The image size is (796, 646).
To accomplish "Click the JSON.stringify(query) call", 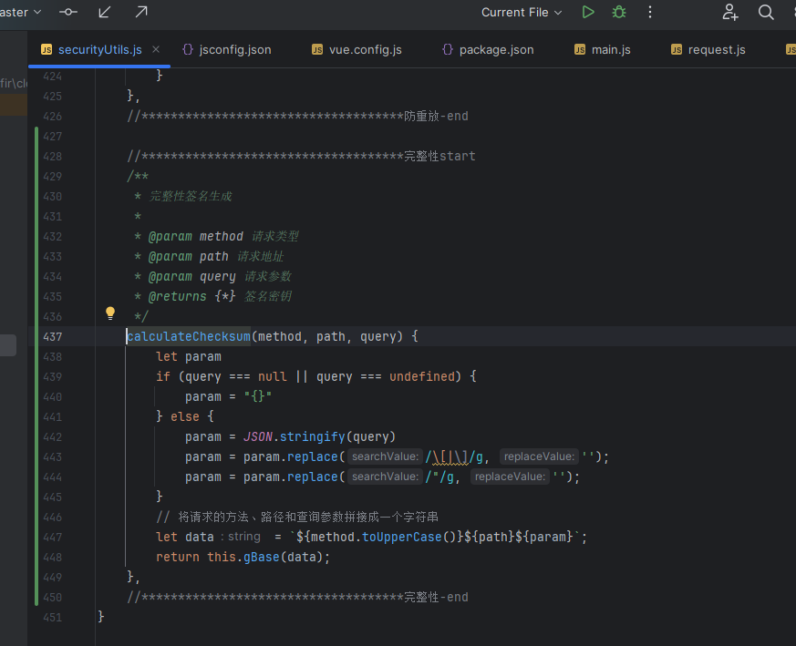I will 319,437.
